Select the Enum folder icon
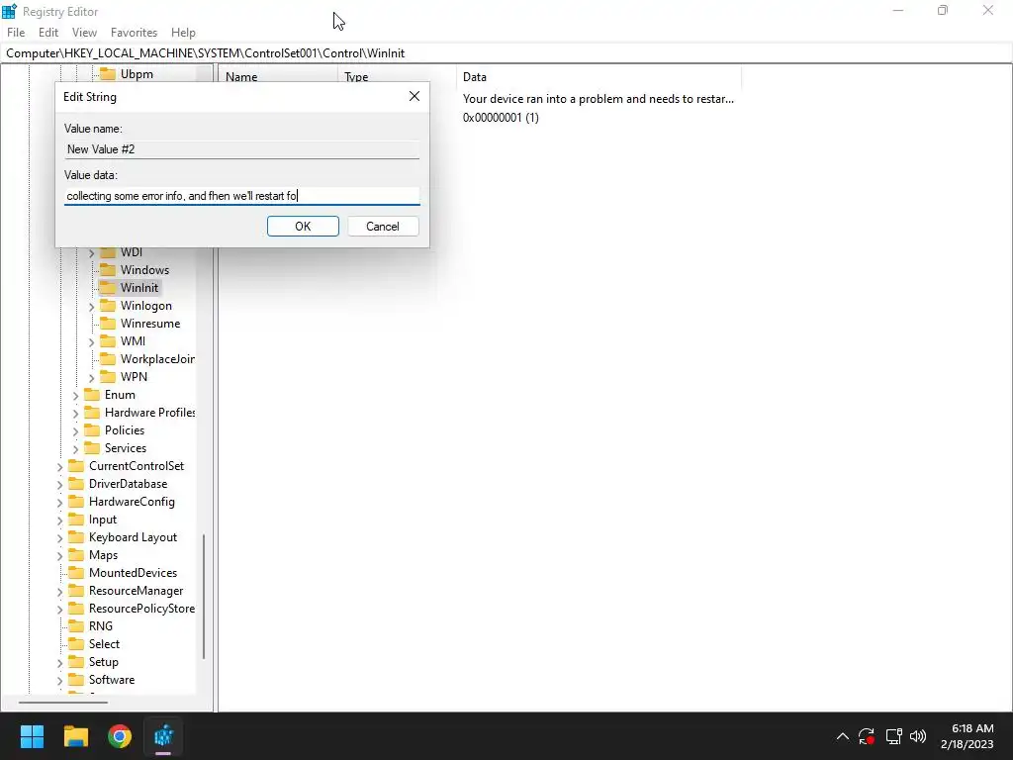This screenshot has height=760, width=1013. point(92,394)
